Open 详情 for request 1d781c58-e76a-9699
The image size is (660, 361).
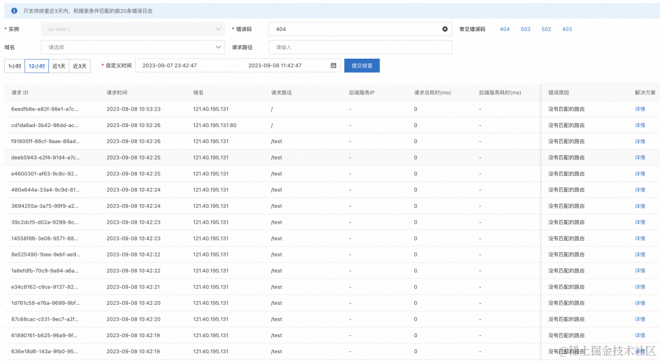[x=640, y=303]
